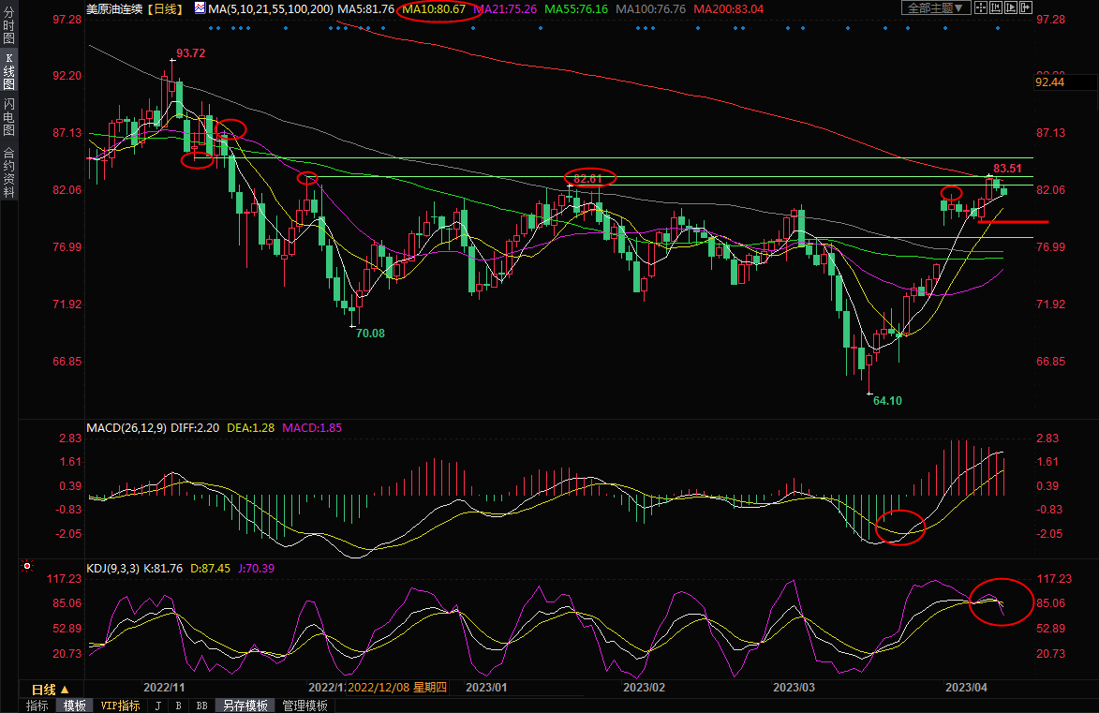Toggle the 模板 template button
This screenshot has width=1099, height=713.
[75, 706]
